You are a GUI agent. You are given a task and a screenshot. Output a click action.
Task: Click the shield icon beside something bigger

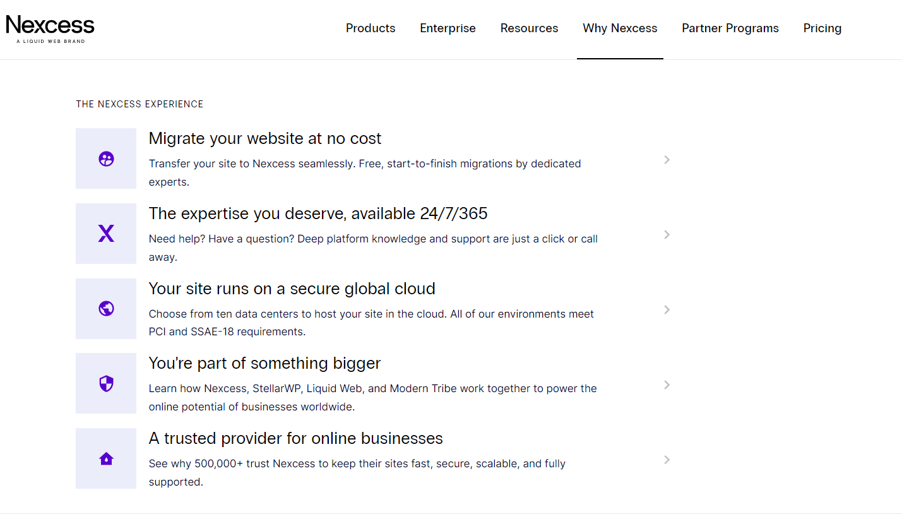[106, 383]
